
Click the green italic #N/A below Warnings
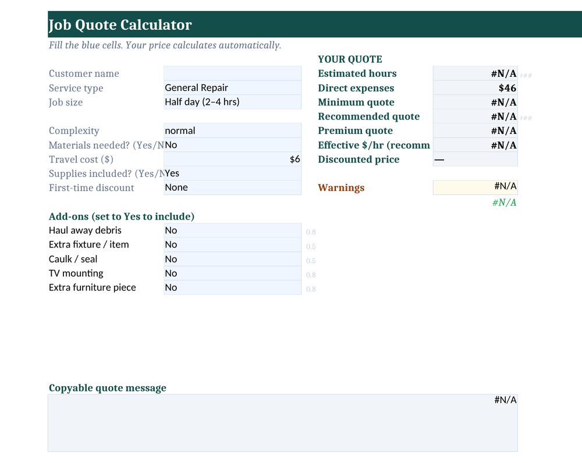[x=504, y=202]
